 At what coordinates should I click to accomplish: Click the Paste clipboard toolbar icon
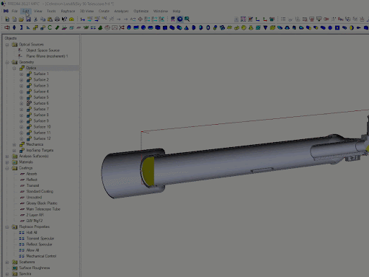click(x=50, y=19)
